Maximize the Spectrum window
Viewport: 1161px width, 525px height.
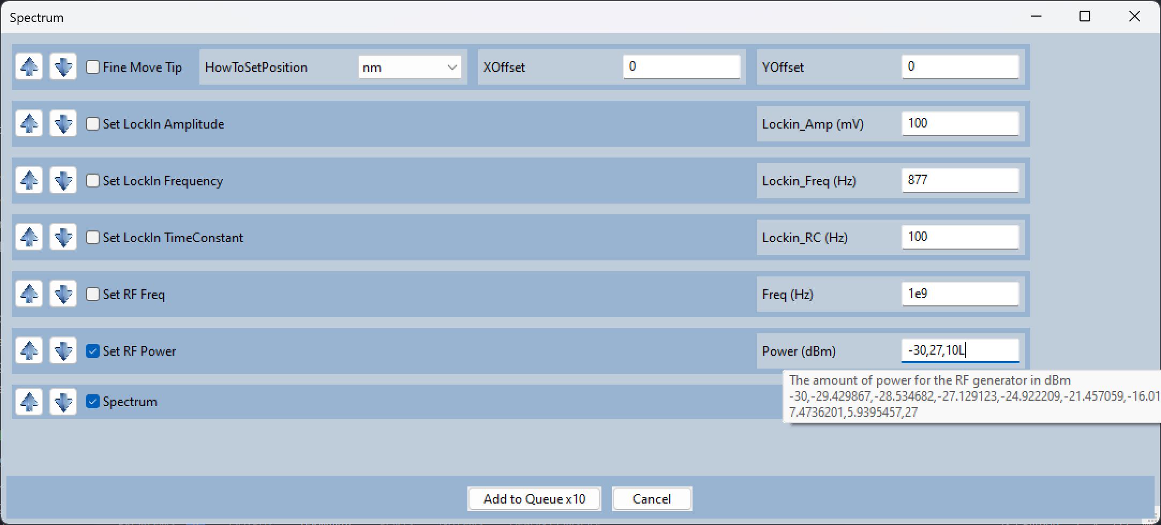pos(1085,17)
